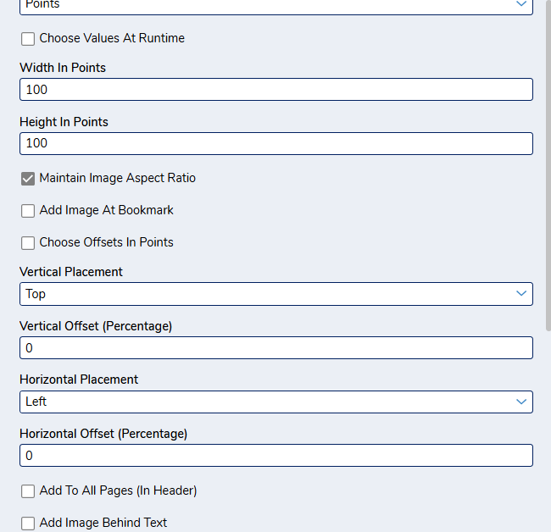Enable Choose Offsets In Points option
This screenshot has width=551, height=532.
(28, 242)
